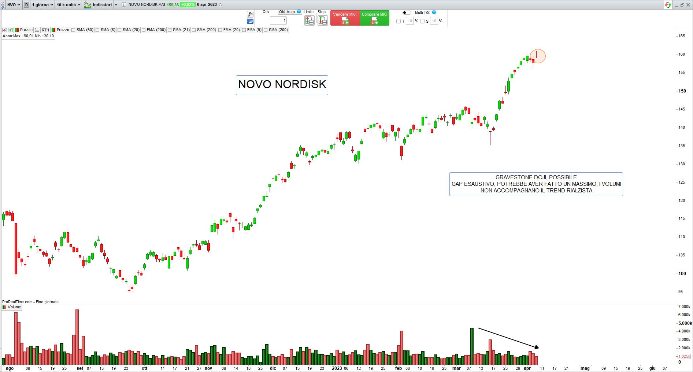Click the +0,92% change badge
Screen dimensions: 693x372
click(188, 5)
